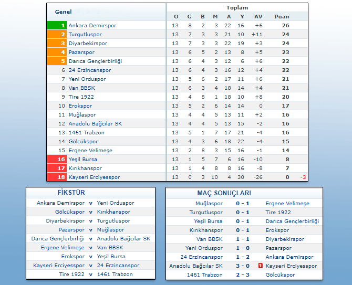This screenshot has width=352, height=285.
Task: Click the green rank 1 position box
Action: (57, 25)
